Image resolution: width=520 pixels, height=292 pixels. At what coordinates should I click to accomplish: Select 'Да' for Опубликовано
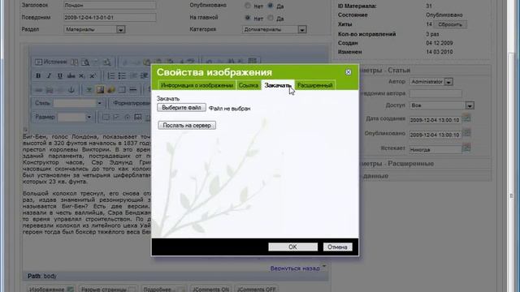click(271, 6)
